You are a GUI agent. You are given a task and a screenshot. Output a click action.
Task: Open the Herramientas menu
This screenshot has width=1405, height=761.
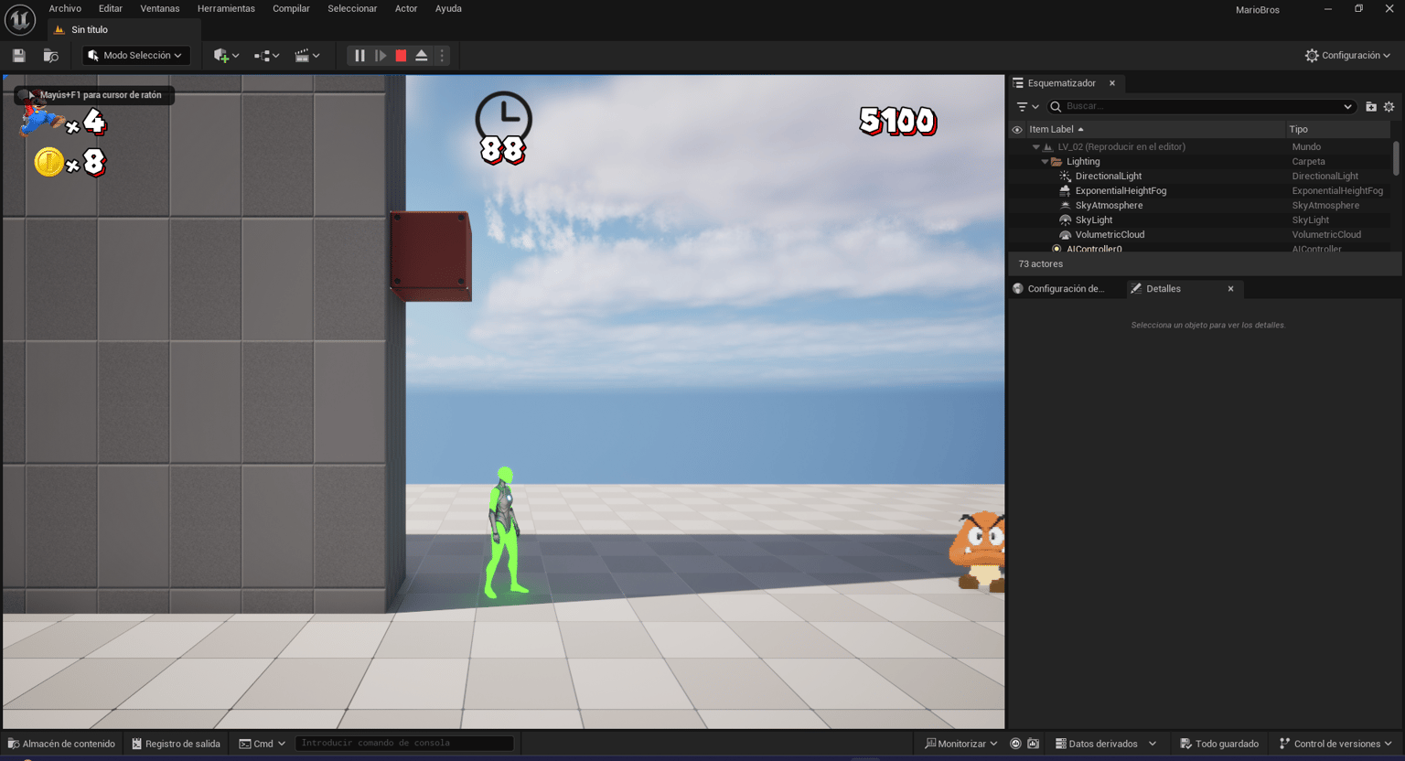click(x=226, y=8)
